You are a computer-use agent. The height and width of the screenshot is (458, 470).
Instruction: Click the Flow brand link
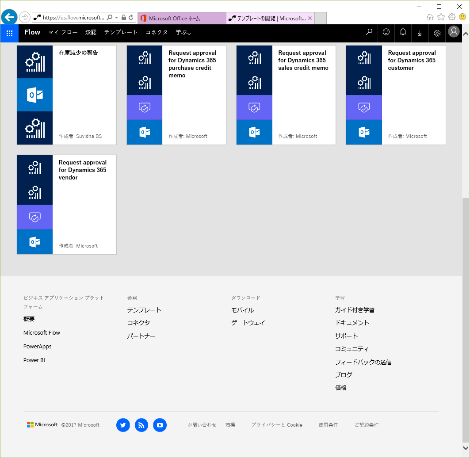32,32
